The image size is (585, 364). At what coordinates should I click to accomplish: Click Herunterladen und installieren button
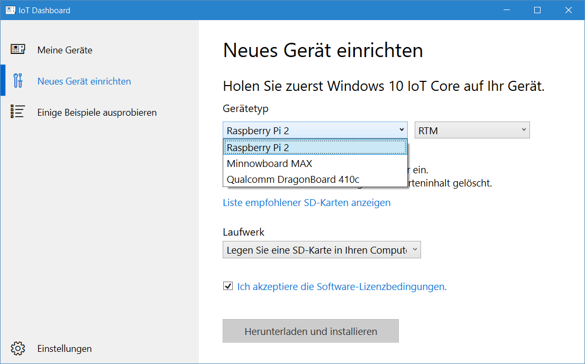[311, 331]
